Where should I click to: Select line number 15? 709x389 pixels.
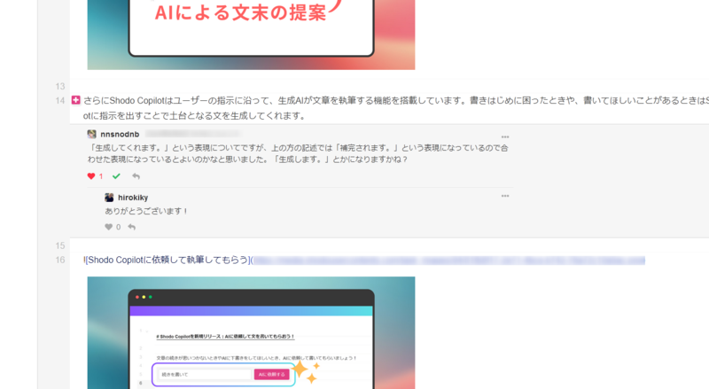[60, 245]
